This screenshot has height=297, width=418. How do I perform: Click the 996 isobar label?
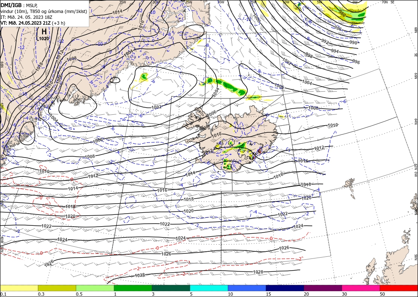pos(356,62)
